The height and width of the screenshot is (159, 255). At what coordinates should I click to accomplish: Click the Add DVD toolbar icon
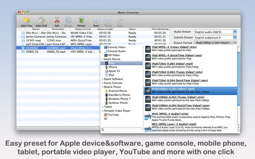(x=41, y=20)
